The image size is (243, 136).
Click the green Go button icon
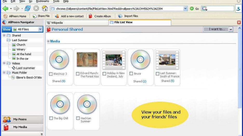tap(192, 9)
